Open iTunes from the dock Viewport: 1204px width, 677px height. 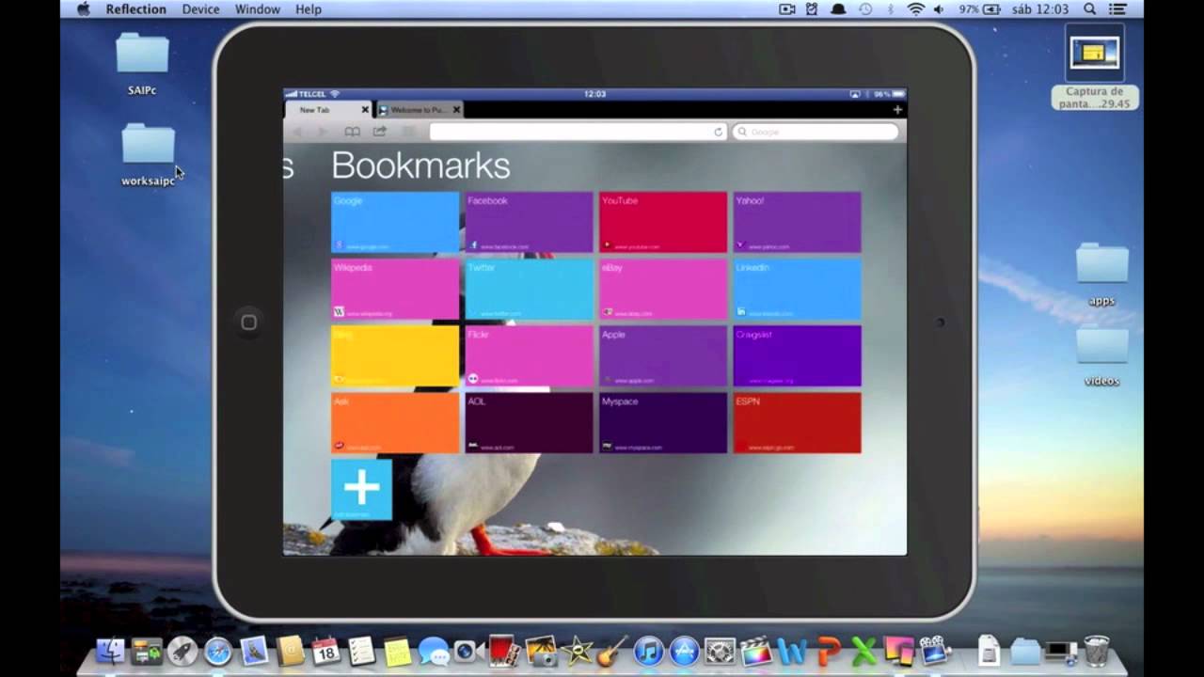pyautogui.click(x=648, y=651)
